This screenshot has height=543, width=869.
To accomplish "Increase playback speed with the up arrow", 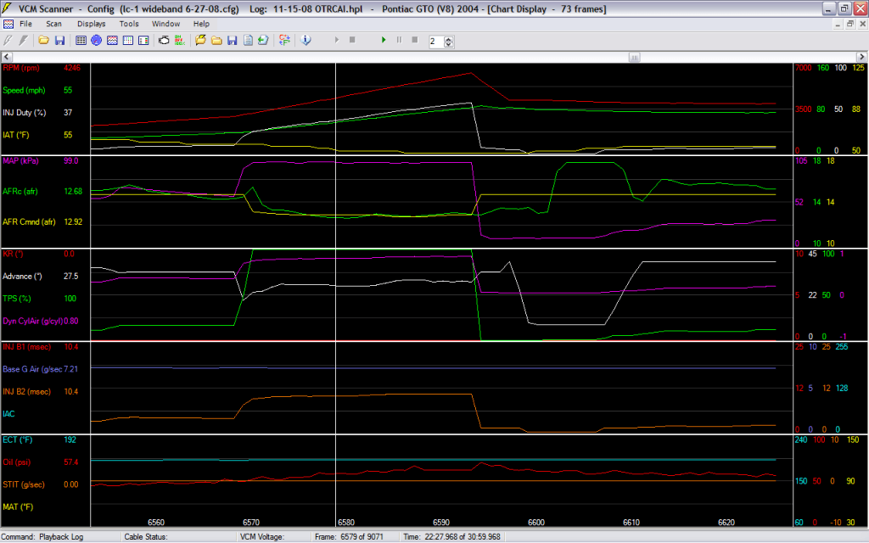I will [449, 39].
